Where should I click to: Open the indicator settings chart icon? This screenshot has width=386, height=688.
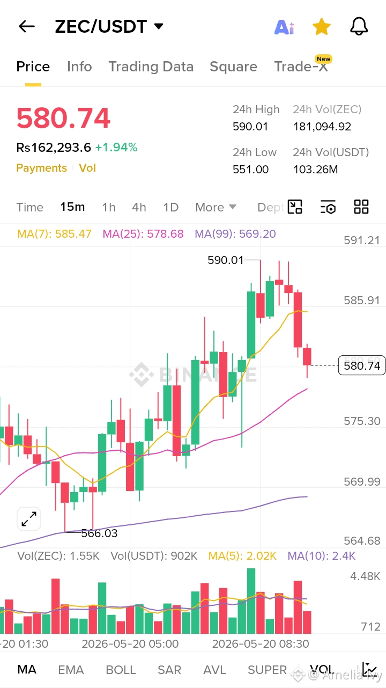[x=369, y=669]
